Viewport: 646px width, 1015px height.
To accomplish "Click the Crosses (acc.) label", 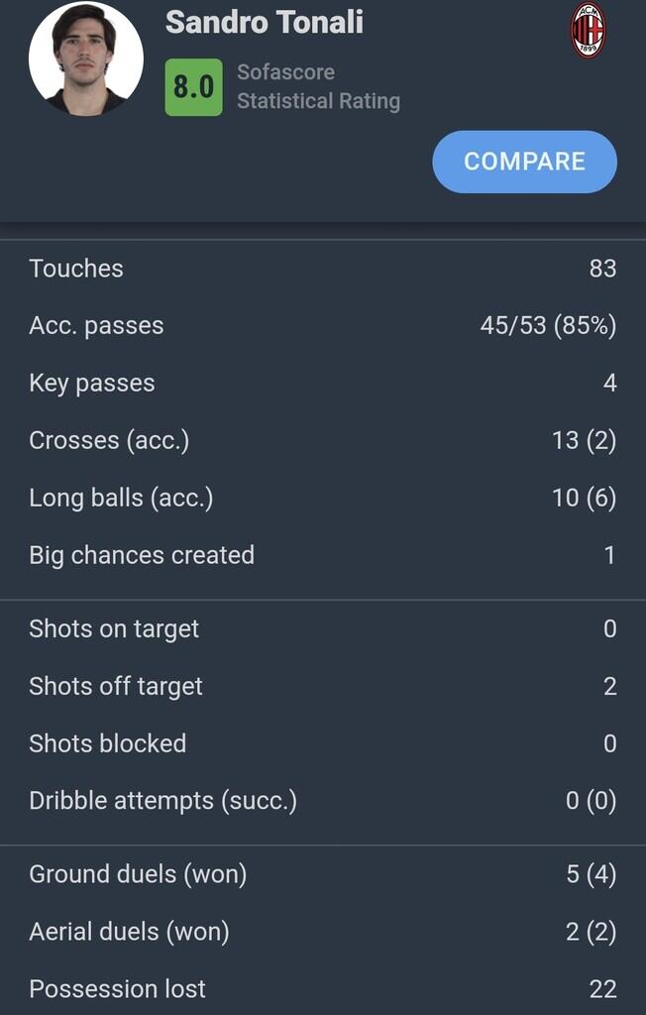I will [109, 441].
